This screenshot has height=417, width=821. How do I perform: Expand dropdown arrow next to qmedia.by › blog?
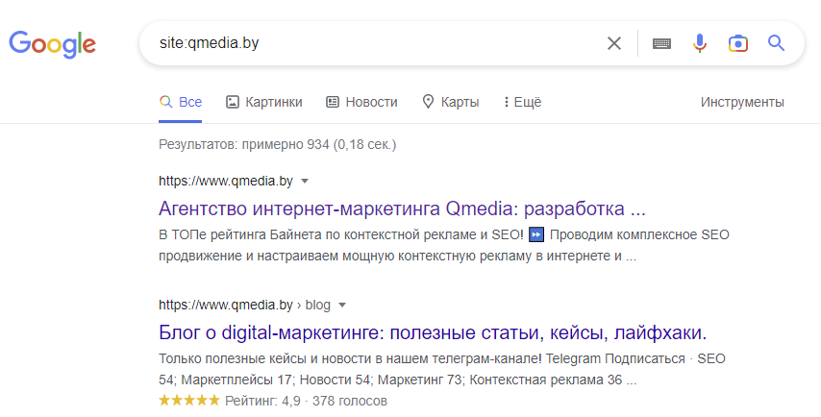coord(342,306)
